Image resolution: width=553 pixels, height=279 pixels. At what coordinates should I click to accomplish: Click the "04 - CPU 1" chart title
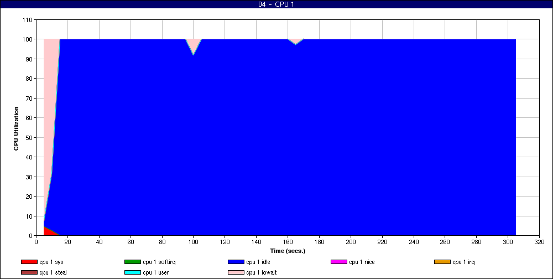[x=276, y=4]
